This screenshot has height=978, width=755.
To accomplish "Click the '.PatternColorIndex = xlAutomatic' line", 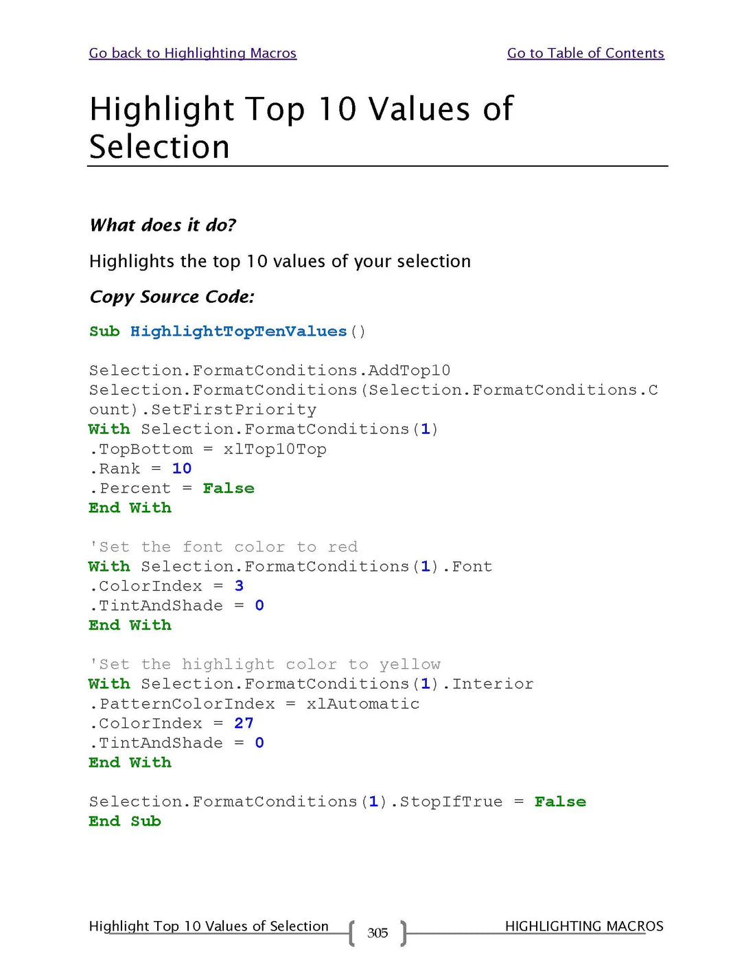I will coord(254,704).
